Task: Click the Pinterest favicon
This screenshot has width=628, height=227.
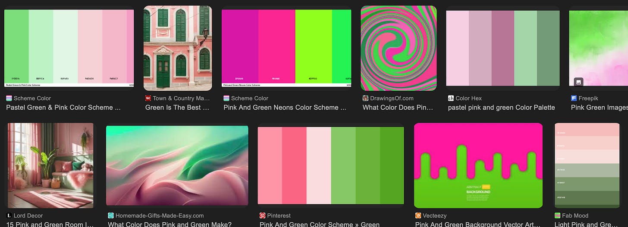Action: (x=263, y=215)
